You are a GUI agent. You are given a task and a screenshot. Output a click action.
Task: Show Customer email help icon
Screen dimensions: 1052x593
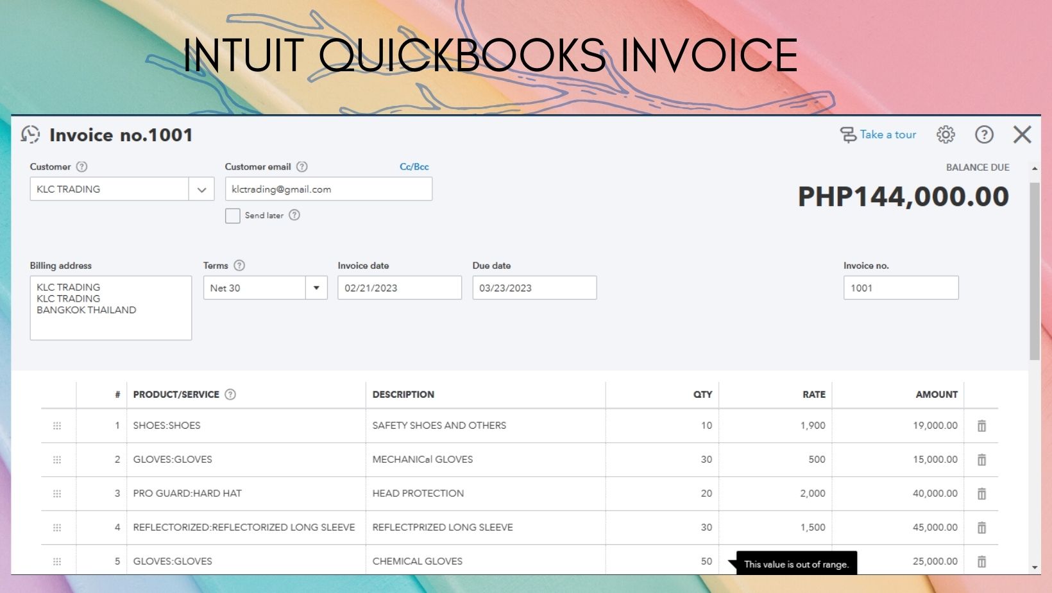tap(302, 167)
